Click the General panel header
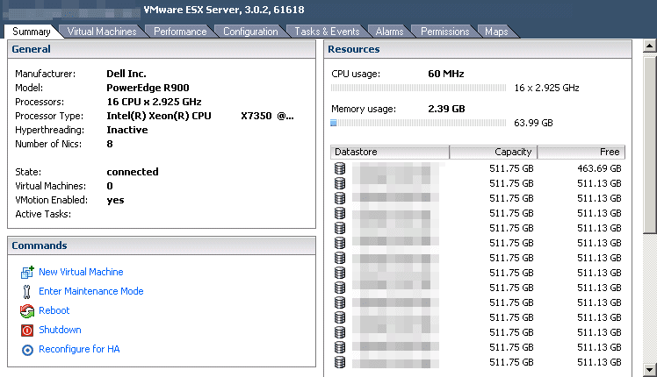 tap(162, 49)
